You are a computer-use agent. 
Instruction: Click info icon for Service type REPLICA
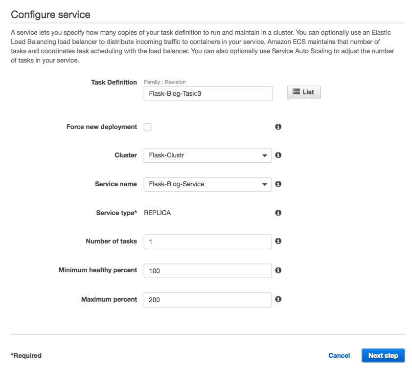click(278, 213)
